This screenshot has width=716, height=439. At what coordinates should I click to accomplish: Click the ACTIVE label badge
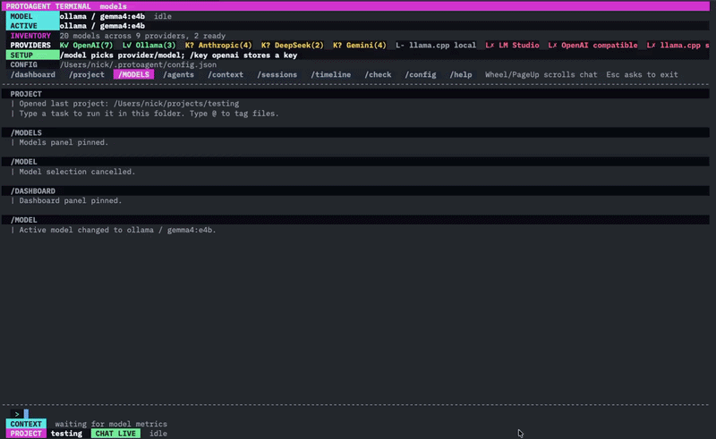click(x=32, y=26)
